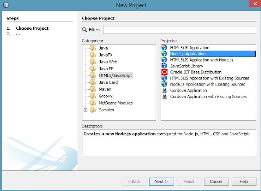The image size is (261, 191).
Task: Select the Maven category
Action: [x=105, y=89]
